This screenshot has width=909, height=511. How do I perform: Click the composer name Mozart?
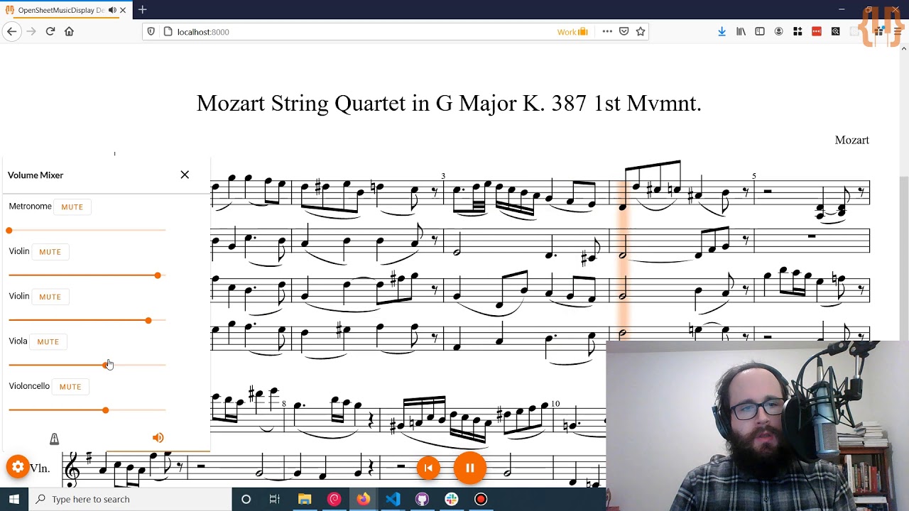851,140
